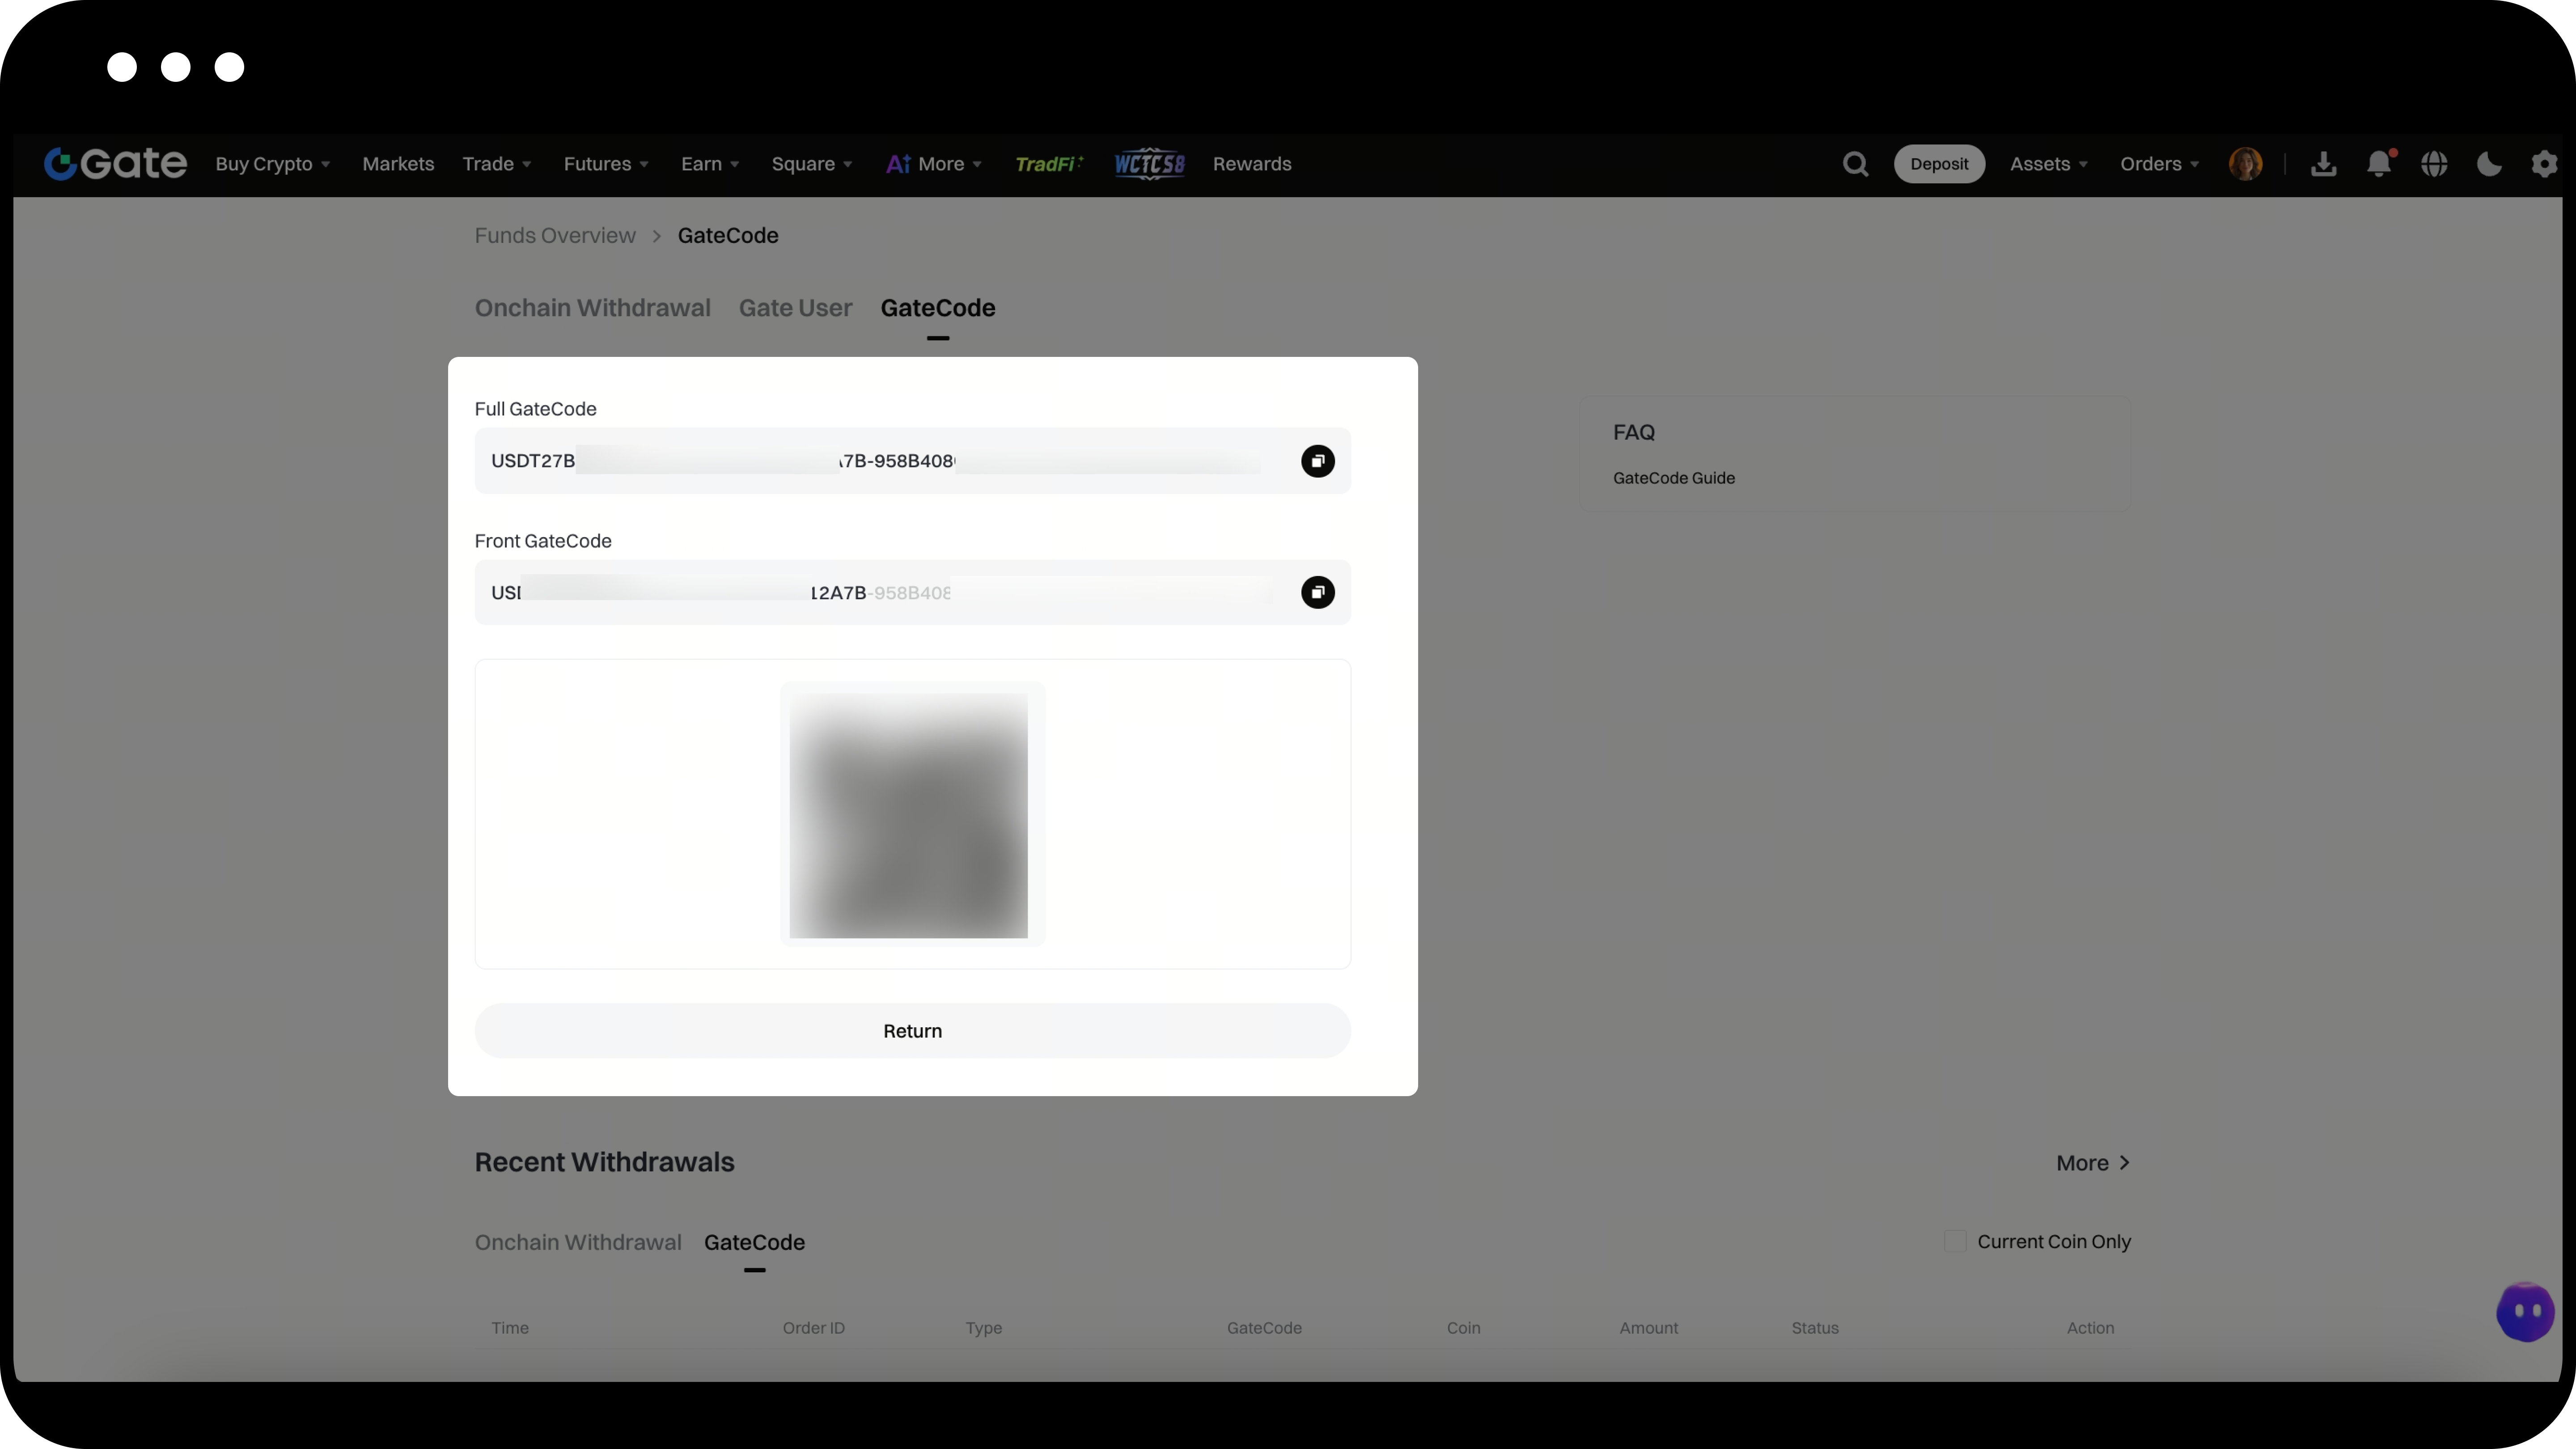Copy the Front GateCode
The height and width of the screenshot is (1449, 2576).
[x=1317, y=592]
